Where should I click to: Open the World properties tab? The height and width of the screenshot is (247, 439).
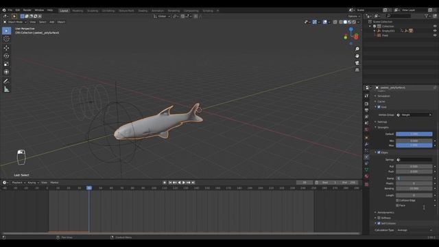pos(366,130)
